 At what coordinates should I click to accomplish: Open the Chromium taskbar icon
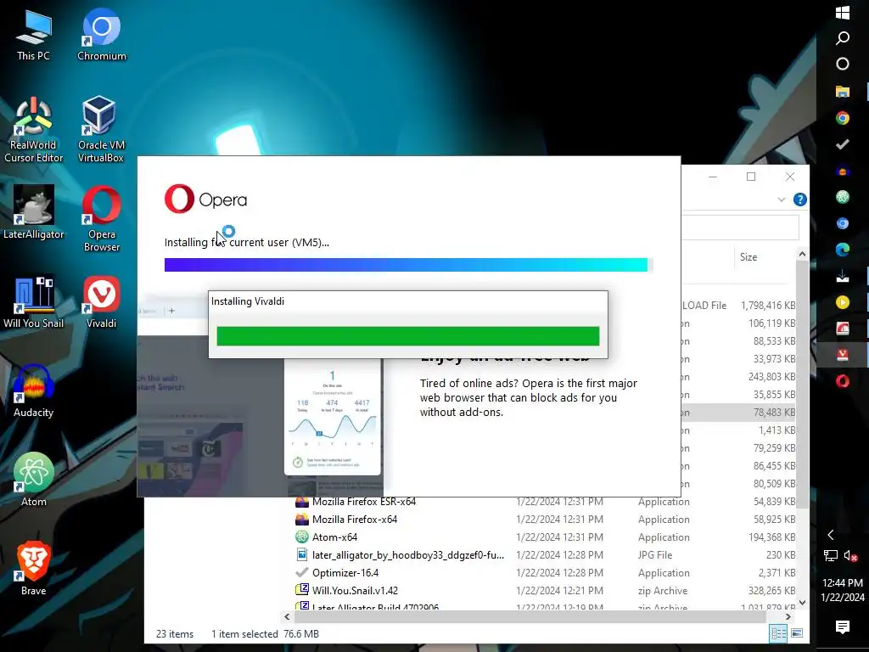(x=843, y=223)
